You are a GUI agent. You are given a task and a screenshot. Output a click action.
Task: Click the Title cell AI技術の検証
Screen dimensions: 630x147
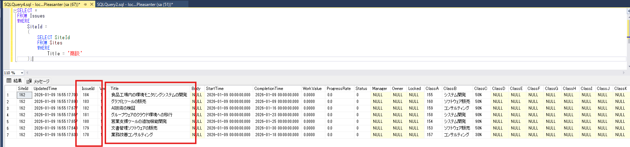coord(123,108)
